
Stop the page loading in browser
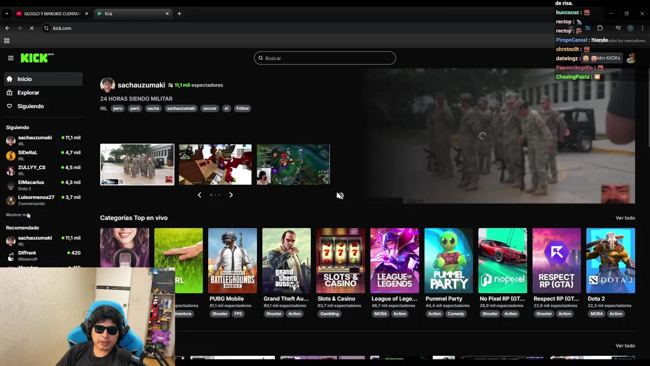(x=31, y=28)
